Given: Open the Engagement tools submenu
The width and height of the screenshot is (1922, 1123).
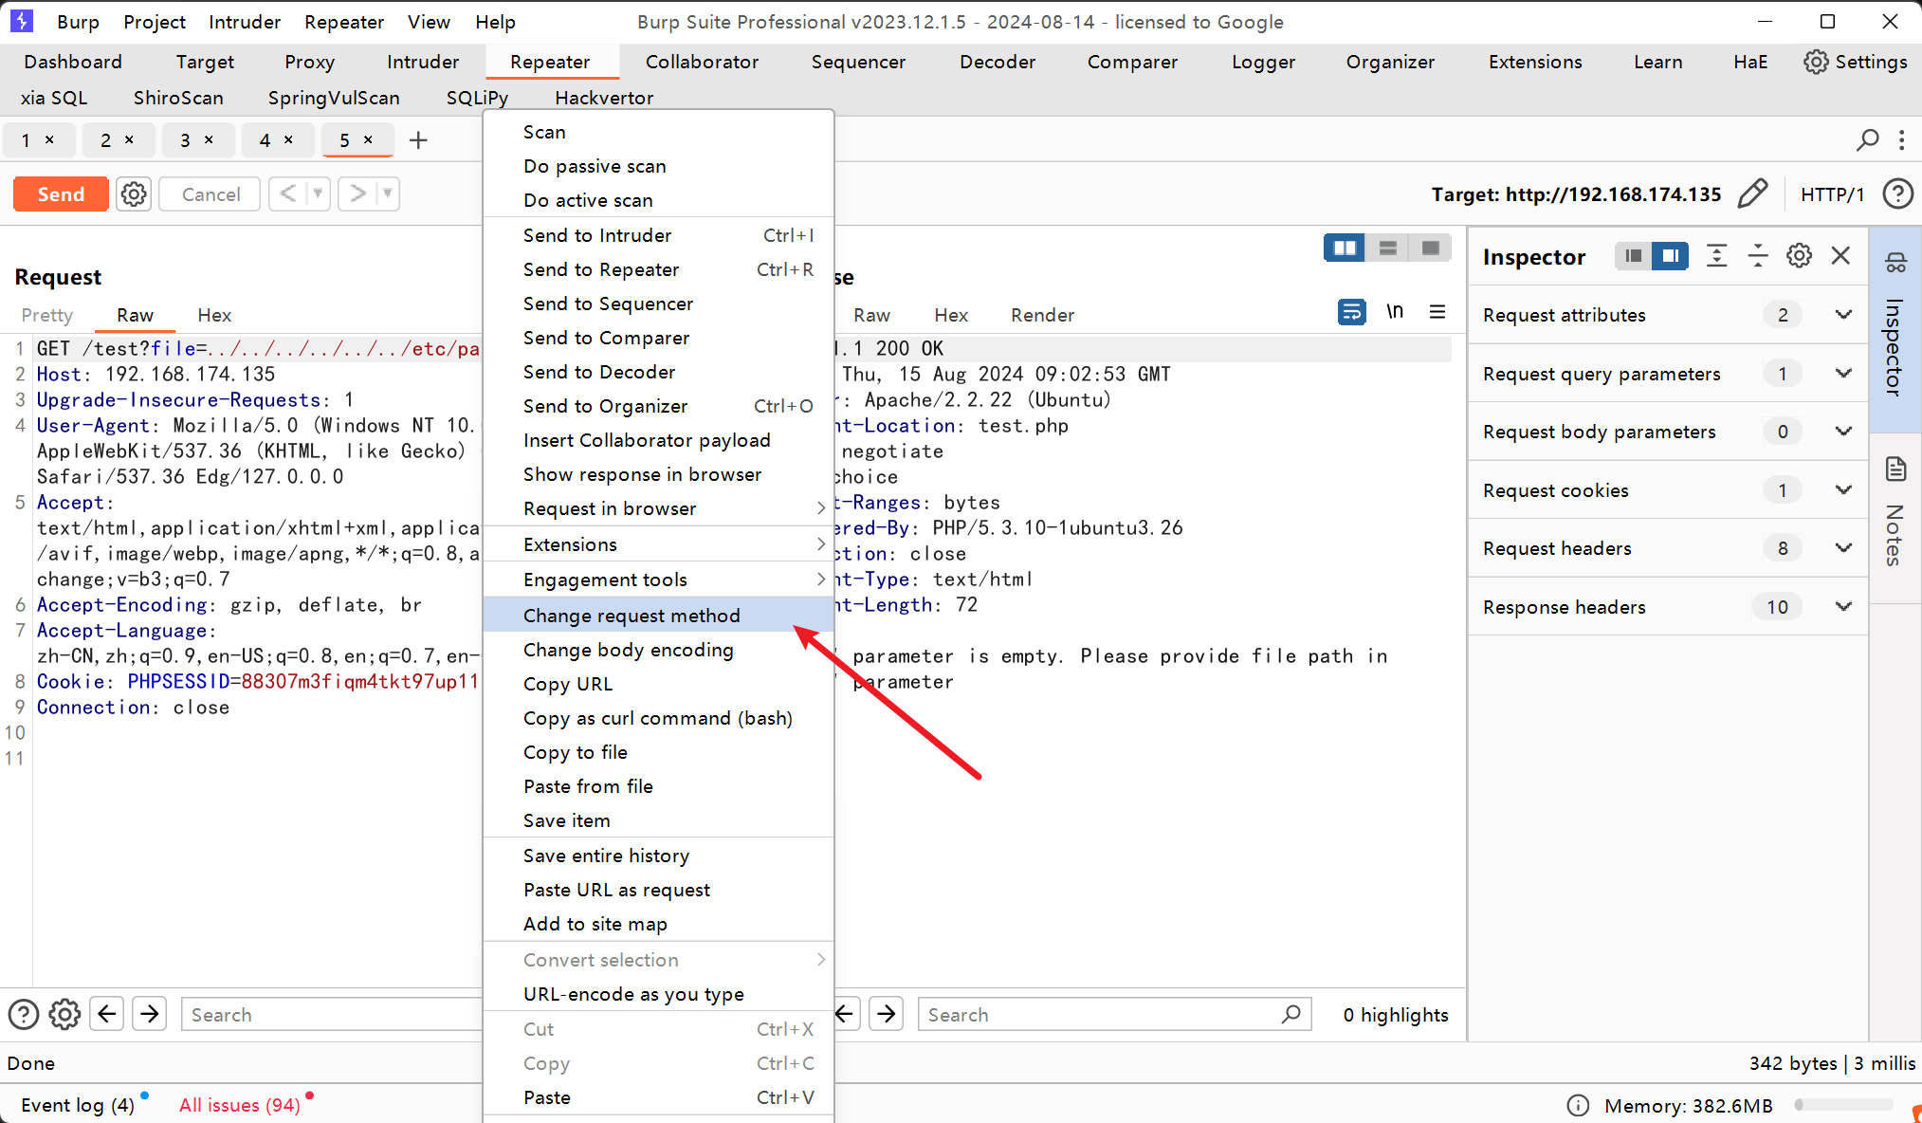Looking at the screenshot, I should 658,580.
